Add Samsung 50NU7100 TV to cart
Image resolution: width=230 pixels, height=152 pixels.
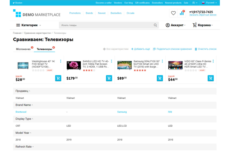[x=160, y=78]
